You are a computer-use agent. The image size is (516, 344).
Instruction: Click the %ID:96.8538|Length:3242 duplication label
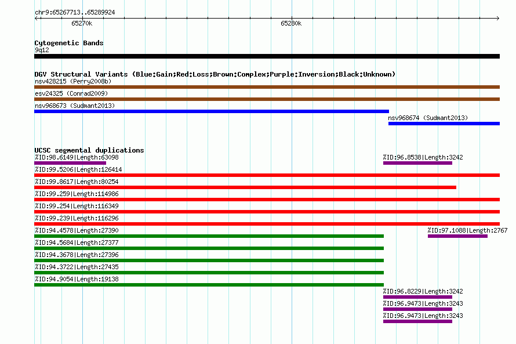pyautogui.click(x=423, y=157)
